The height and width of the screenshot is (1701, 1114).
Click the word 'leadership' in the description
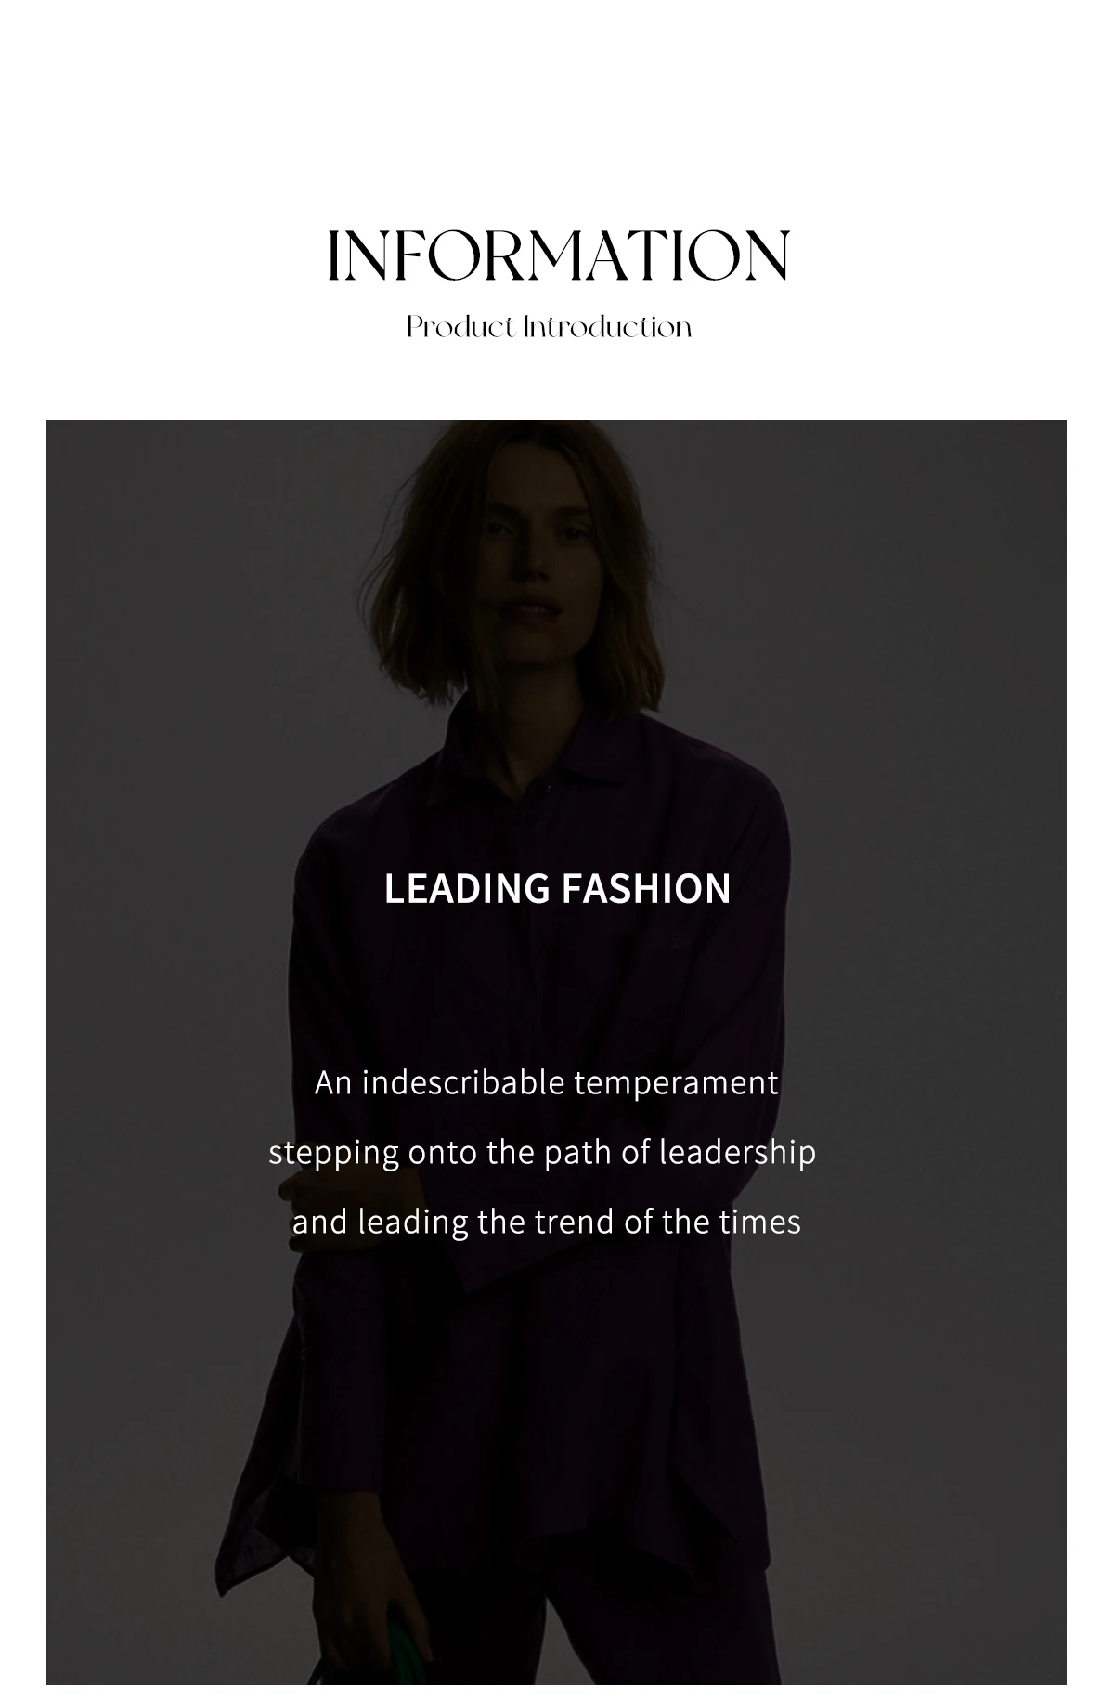(x=737, y=1153)
